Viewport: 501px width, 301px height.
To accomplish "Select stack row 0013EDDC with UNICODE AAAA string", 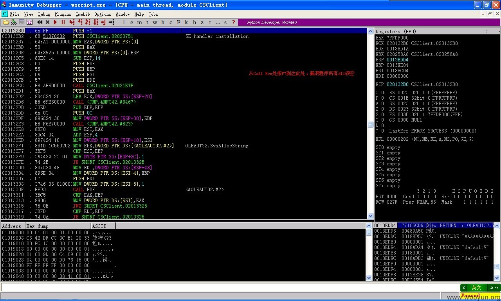I will coord(434,236).
